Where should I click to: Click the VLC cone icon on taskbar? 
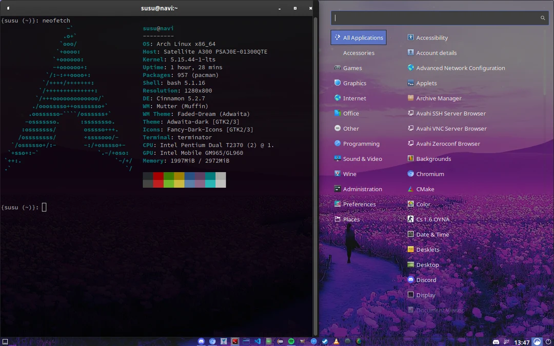coord(336,341)
